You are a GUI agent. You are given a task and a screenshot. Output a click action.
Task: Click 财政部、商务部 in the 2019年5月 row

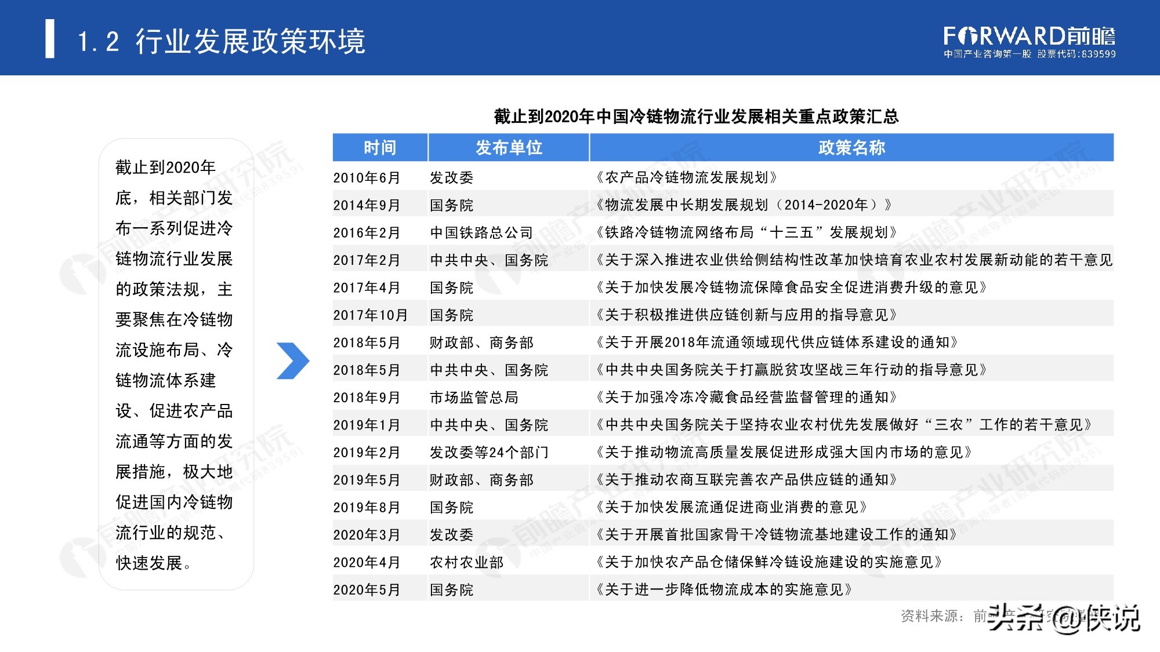(481, 480)
